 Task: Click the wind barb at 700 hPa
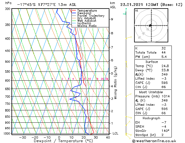pos(129,95)
